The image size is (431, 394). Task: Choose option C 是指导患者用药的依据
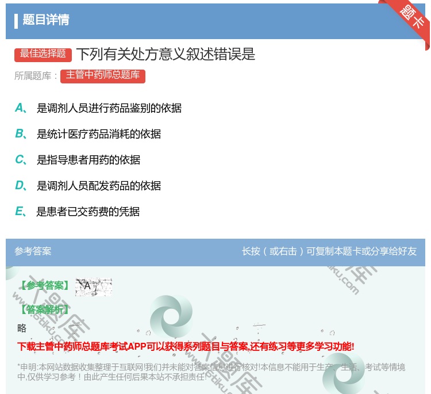(x=88, y=160)
